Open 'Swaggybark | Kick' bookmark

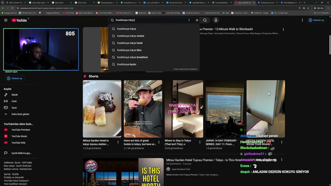(x=9, y=13)
